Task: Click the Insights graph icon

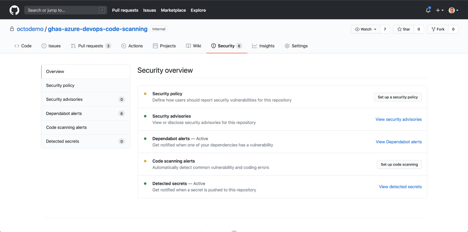Action: pos(255,46)
